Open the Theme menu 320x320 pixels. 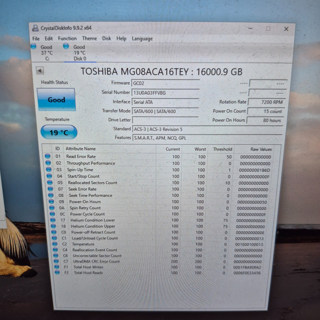[x=89, y=39]
